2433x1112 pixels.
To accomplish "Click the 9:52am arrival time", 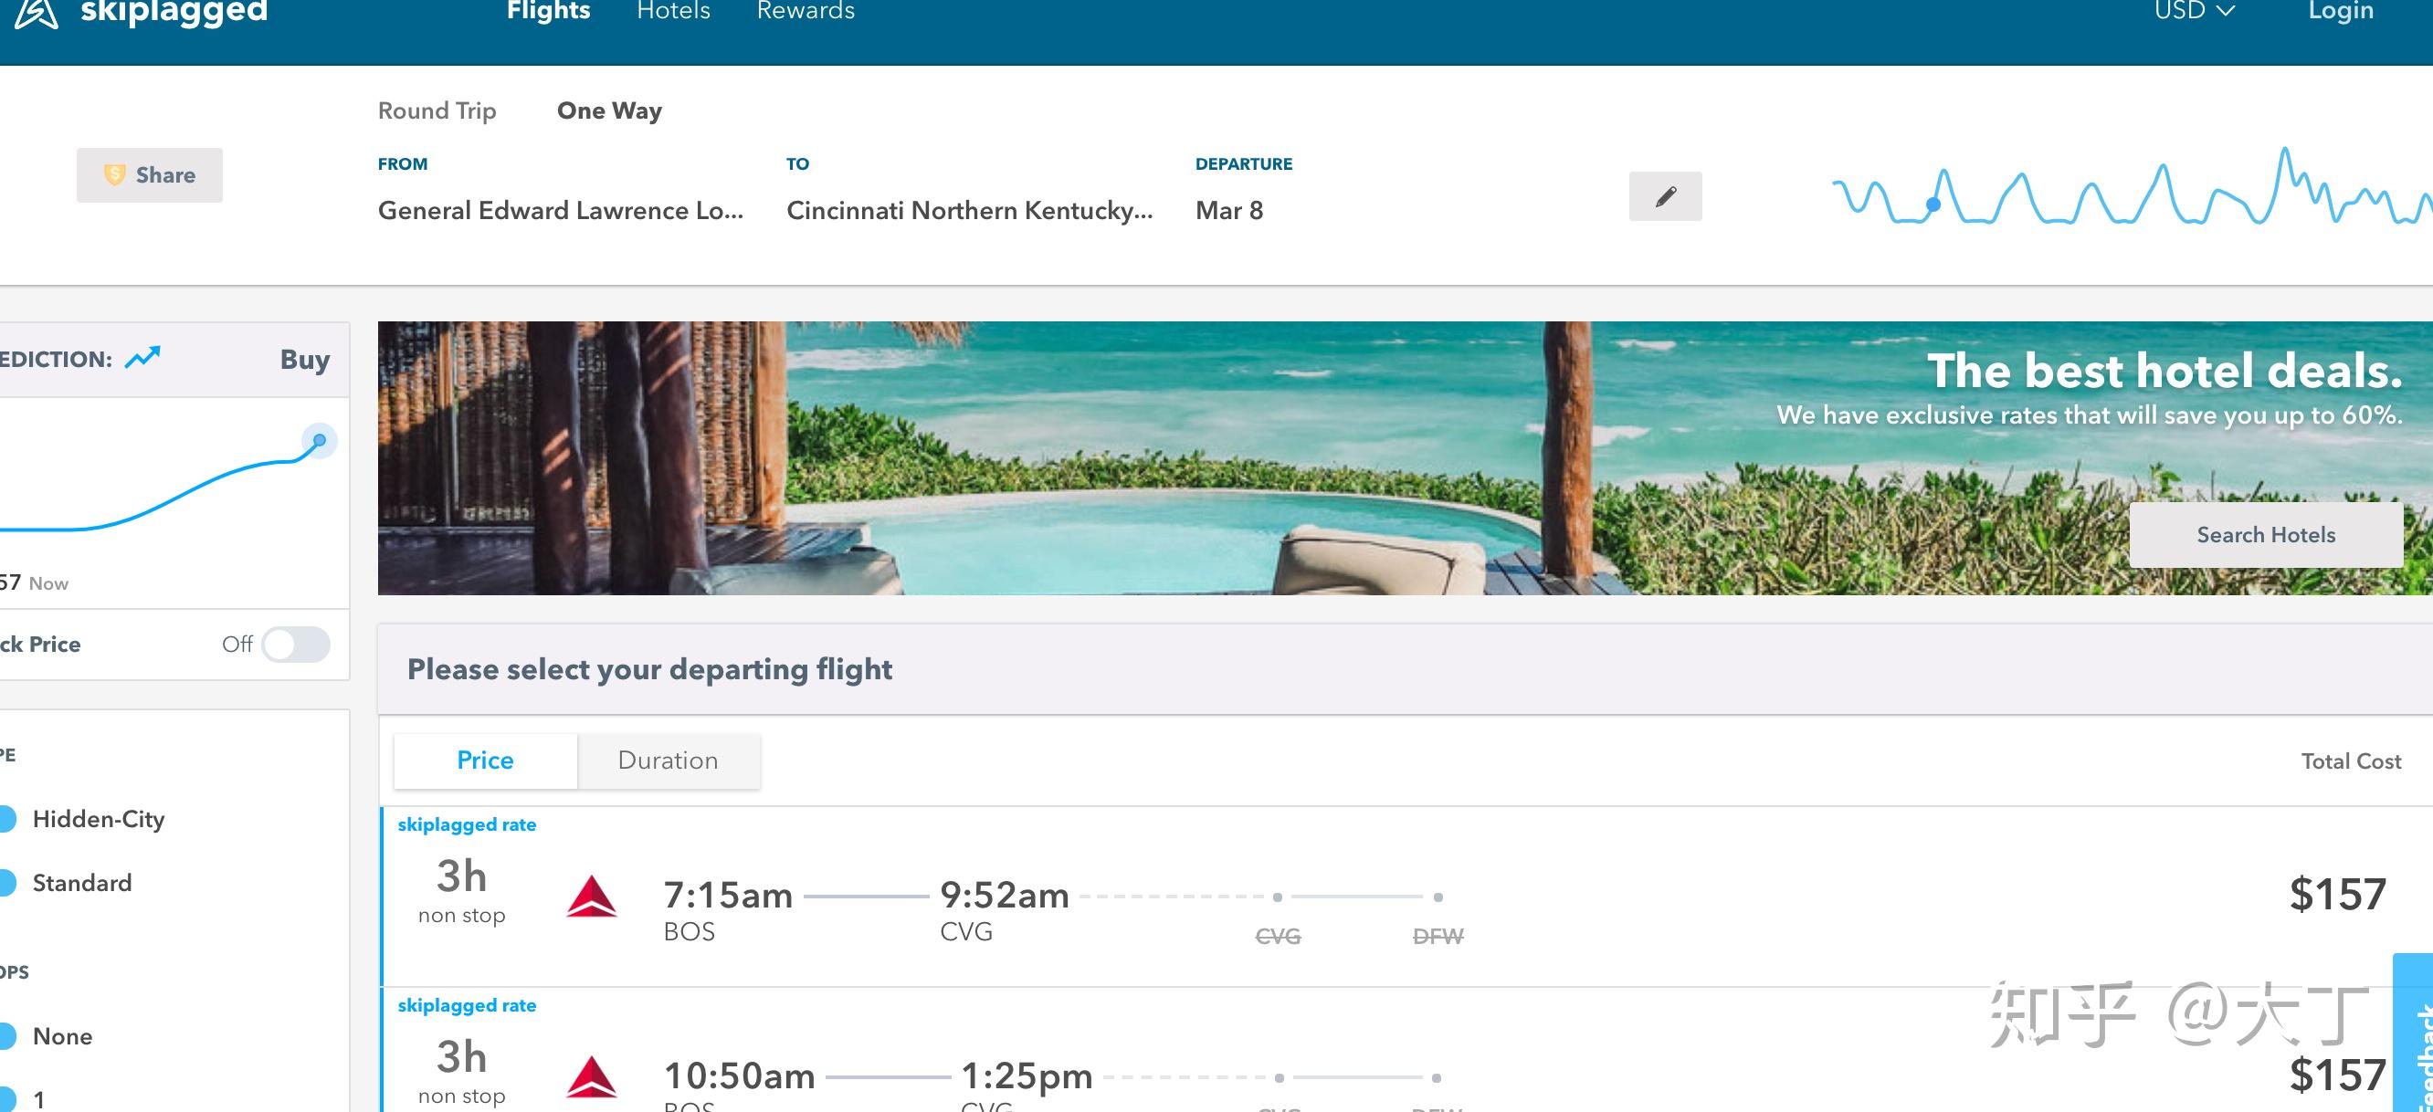I will [1004, 895].
